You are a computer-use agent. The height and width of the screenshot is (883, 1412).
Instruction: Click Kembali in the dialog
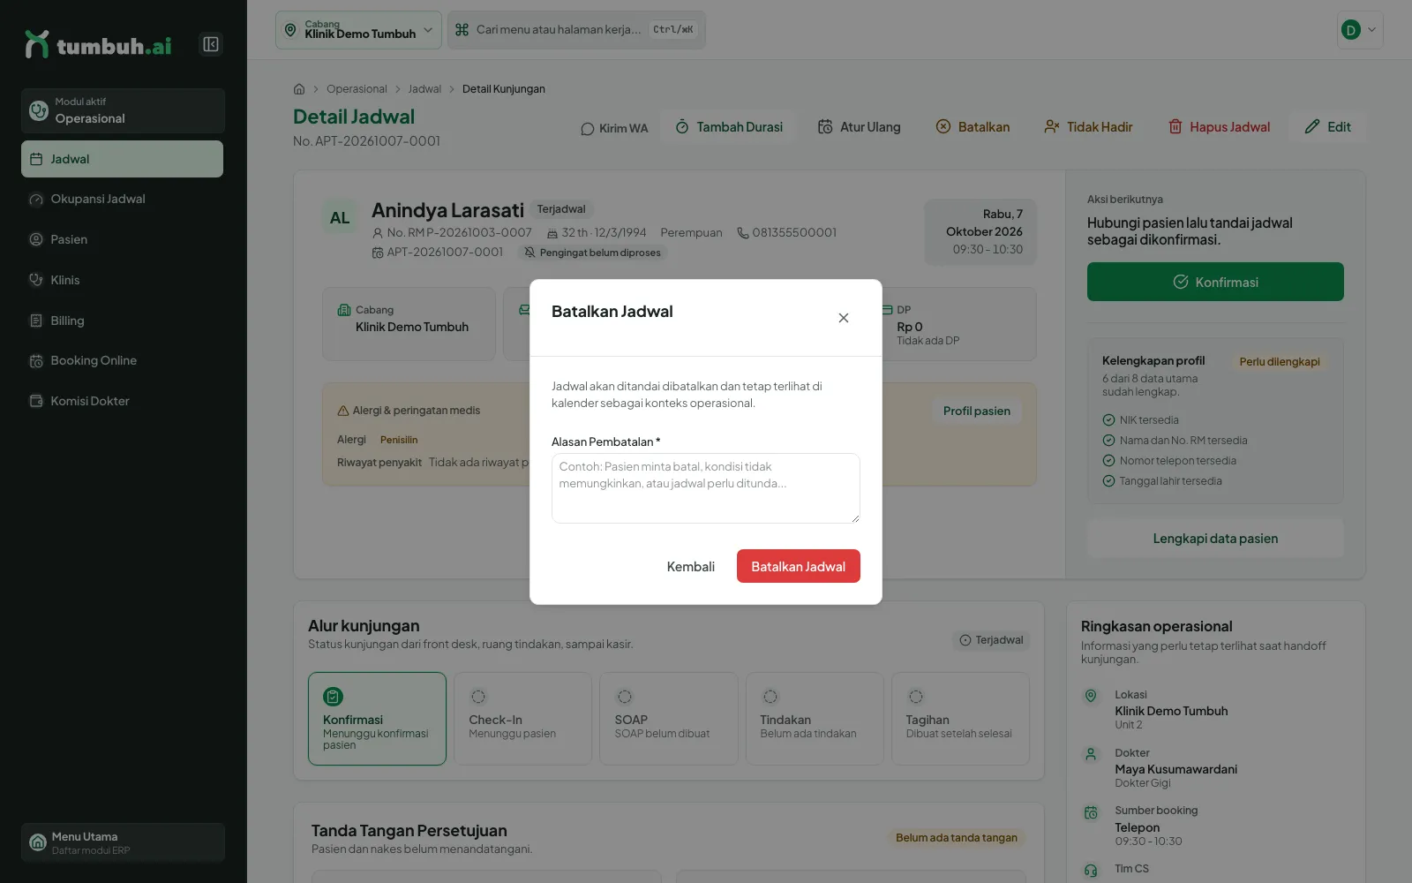pyautogui.click(x=691, y=567)
